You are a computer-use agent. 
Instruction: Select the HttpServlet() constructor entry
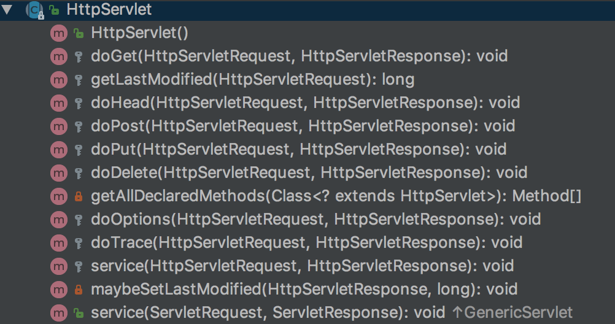(140, 33)
